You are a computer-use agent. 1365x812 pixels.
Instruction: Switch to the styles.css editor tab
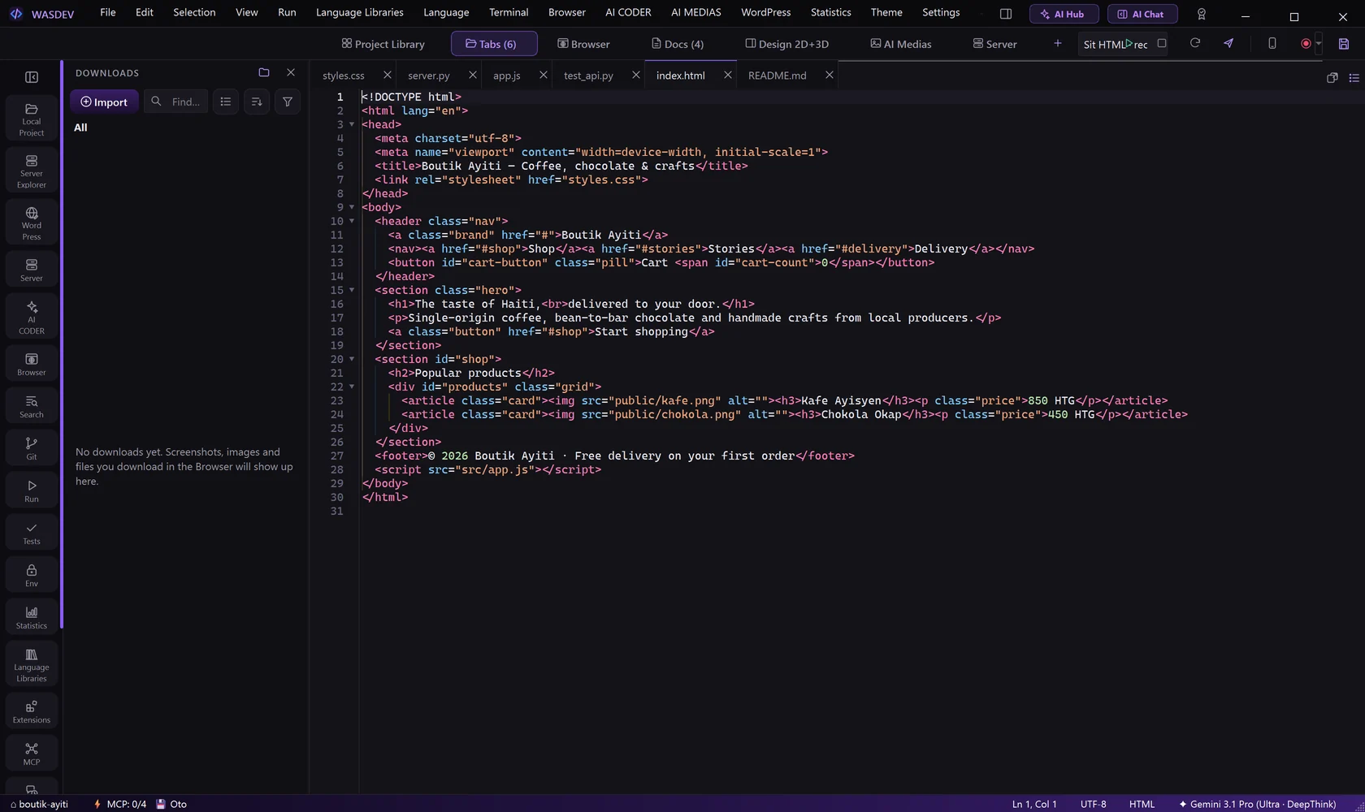point(344,76)
